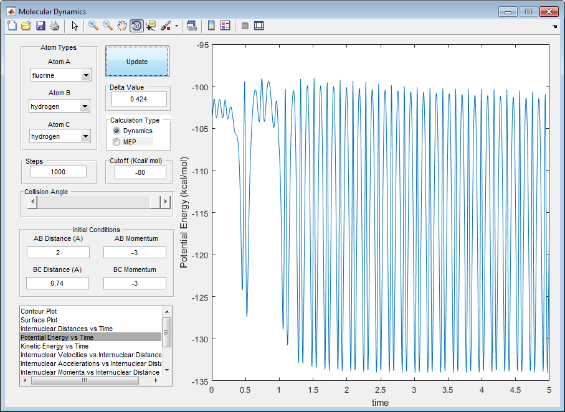The image size is (565, 412).
Task: Open the Atom C hydrogen dropdown
Action: 86,136
